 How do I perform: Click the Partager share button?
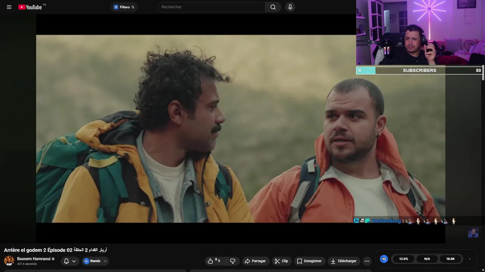(x=255, y=261)
